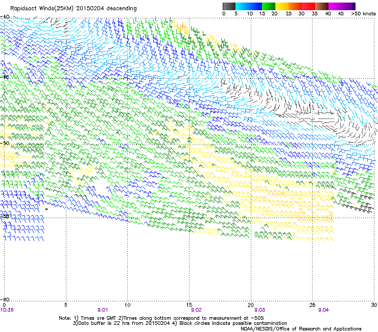
Task: Click the '9:03' pass time label
Action: (259, 310)
